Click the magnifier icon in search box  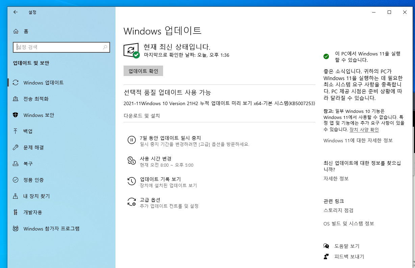tap(105, 47)
